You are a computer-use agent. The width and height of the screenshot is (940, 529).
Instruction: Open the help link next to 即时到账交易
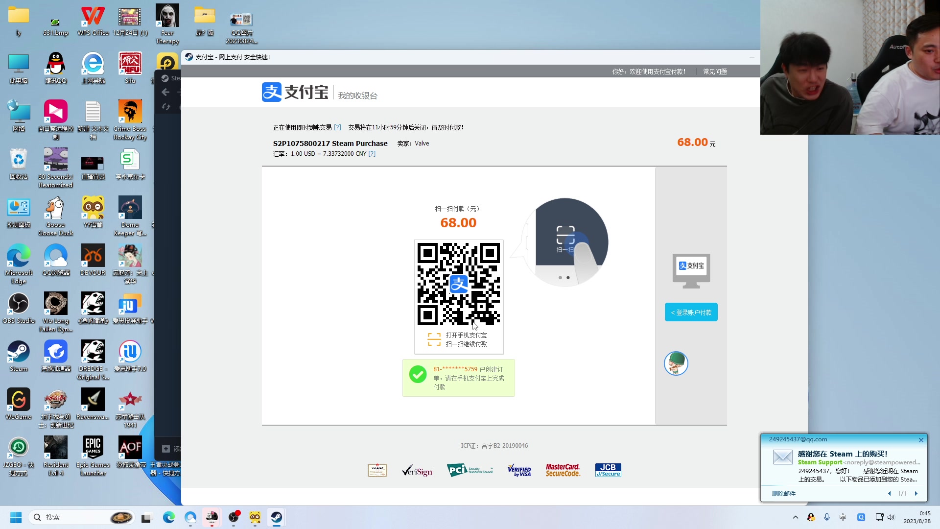[x=337, y=127]
